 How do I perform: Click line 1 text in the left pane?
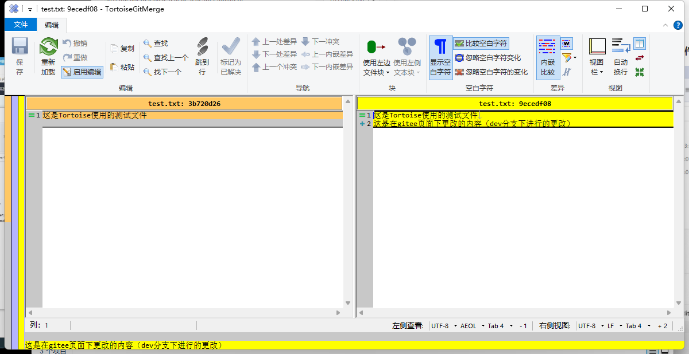95,115
